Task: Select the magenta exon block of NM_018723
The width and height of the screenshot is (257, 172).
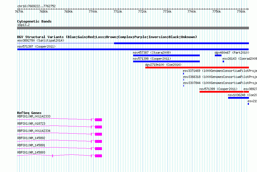Action: click(98, 127)
